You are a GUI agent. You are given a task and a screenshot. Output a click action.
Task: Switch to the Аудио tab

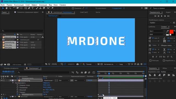168,12
